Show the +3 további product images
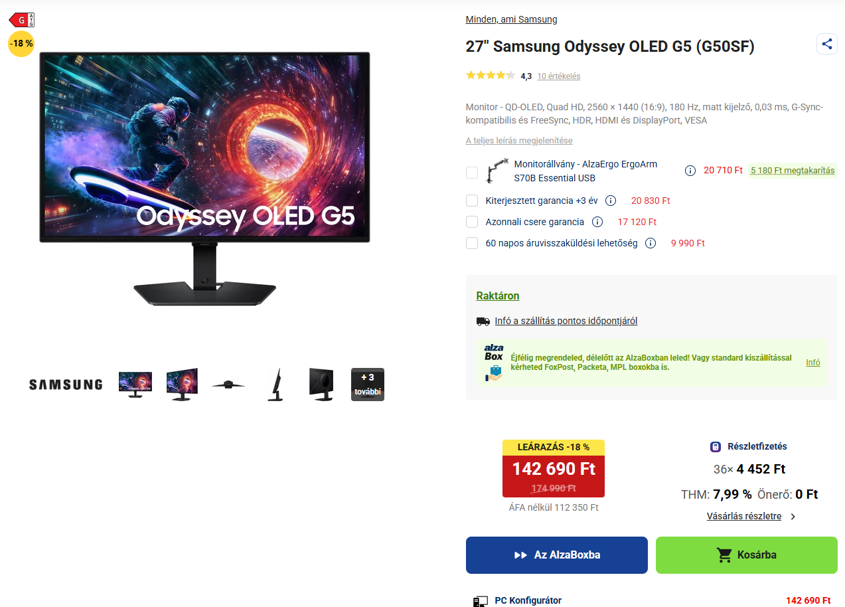This screenshot has height=607, width=845. pyautogui.click(x=368, y=385)
